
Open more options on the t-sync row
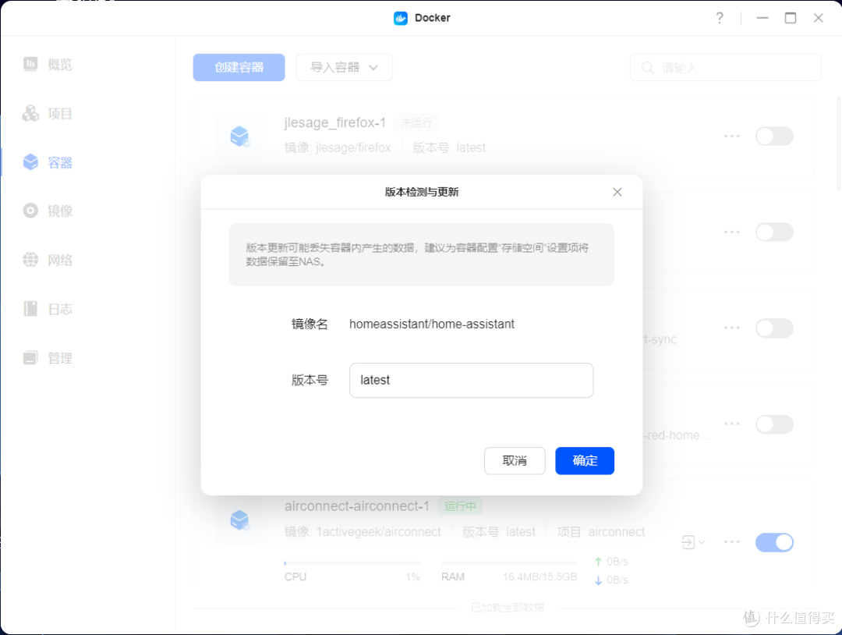click(x=731, y=328)
